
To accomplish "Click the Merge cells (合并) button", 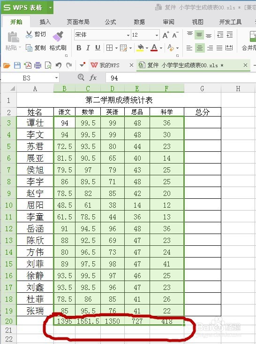I will click(x=249, y=40).
